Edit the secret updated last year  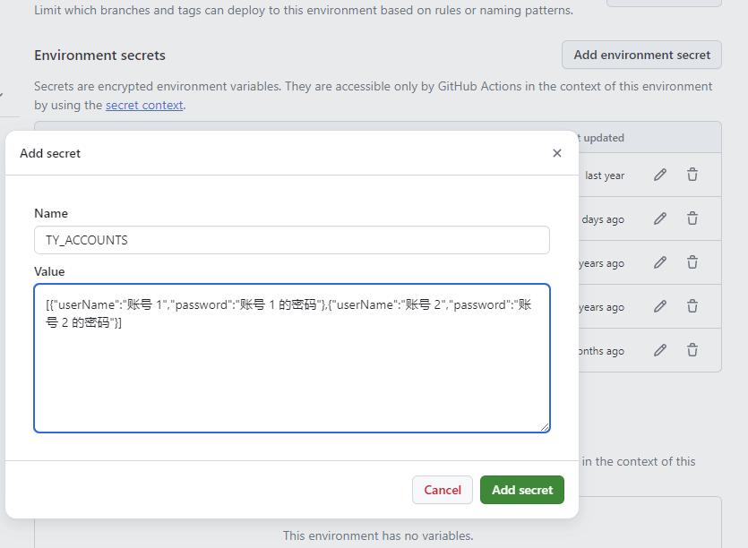click(660, 176)
